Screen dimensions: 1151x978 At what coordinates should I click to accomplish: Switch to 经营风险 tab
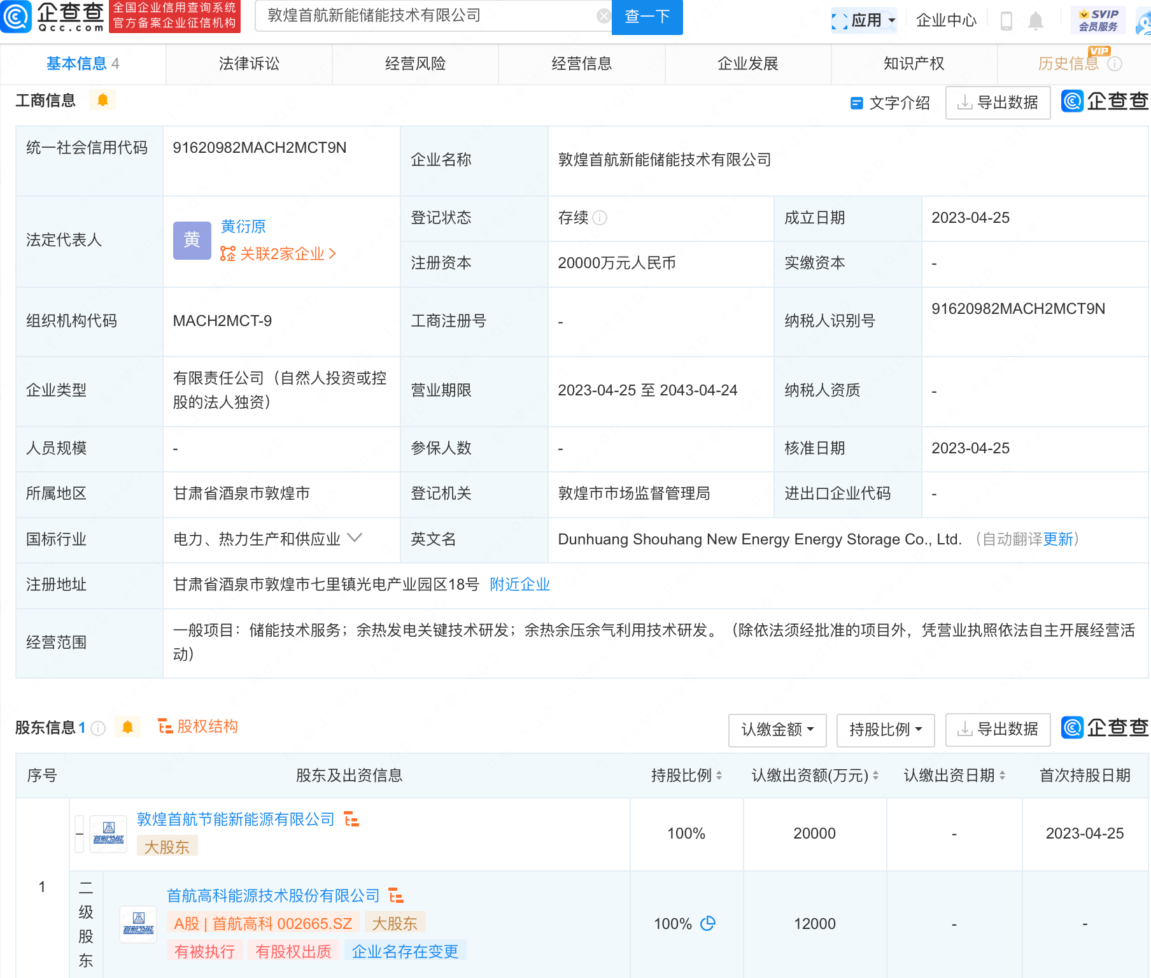tap(415, 64)
